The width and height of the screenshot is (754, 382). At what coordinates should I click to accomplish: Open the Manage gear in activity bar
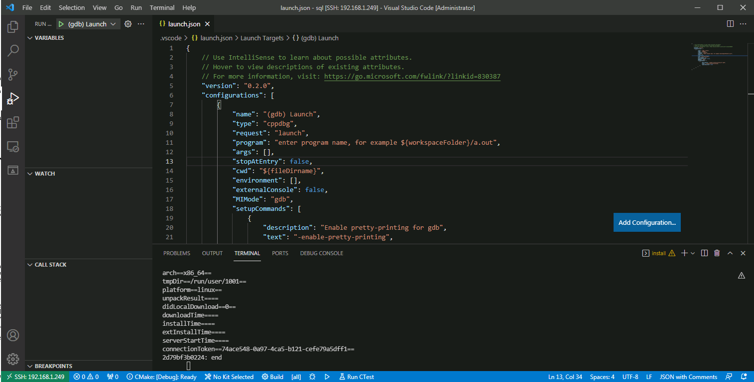(13, 359)
